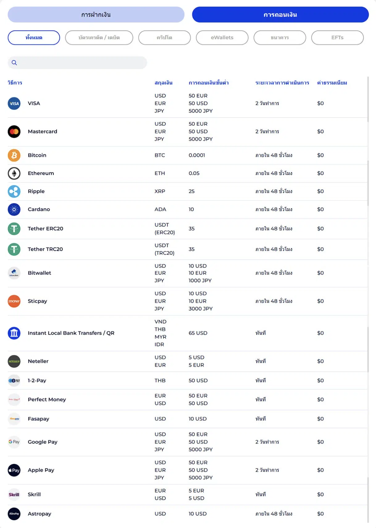Choose the Tether TRC20 icon
Viewport: 376px width, 528px height.
point(14,249)
